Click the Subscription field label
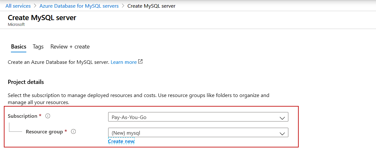 click(x=22, y=116)
